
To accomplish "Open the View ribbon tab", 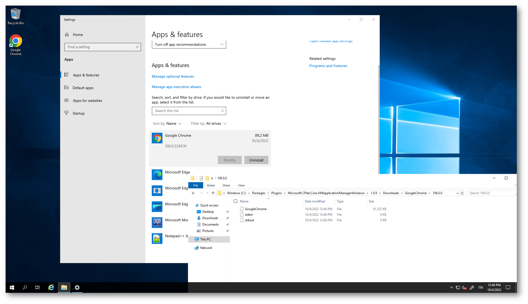I will pyautogui.click(x=242, y=185).
